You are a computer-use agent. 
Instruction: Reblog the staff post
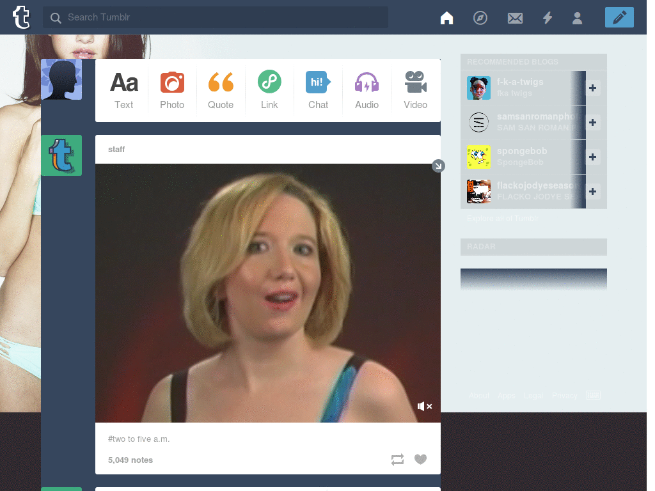pos(397,459)
